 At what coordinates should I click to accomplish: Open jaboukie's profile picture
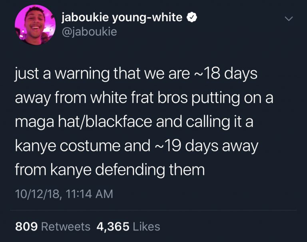[x=35, y=25]
